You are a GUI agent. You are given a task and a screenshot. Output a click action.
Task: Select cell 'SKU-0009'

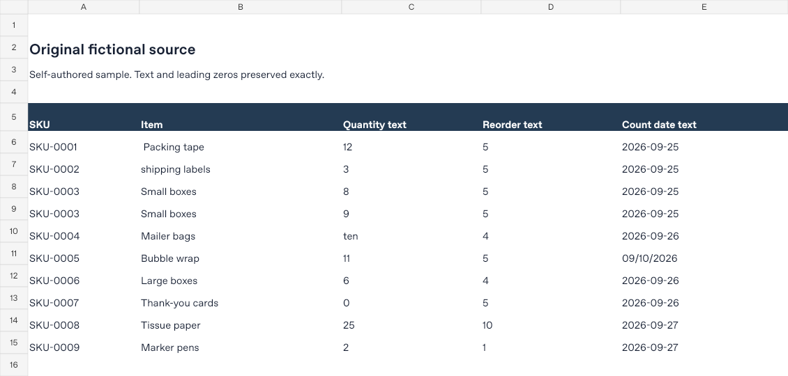[84, 343]
